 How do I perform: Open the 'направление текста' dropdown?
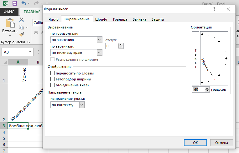(68, 105)
